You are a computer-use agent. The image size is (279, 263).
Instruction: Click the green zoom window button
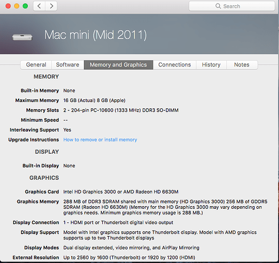point(25,6)
